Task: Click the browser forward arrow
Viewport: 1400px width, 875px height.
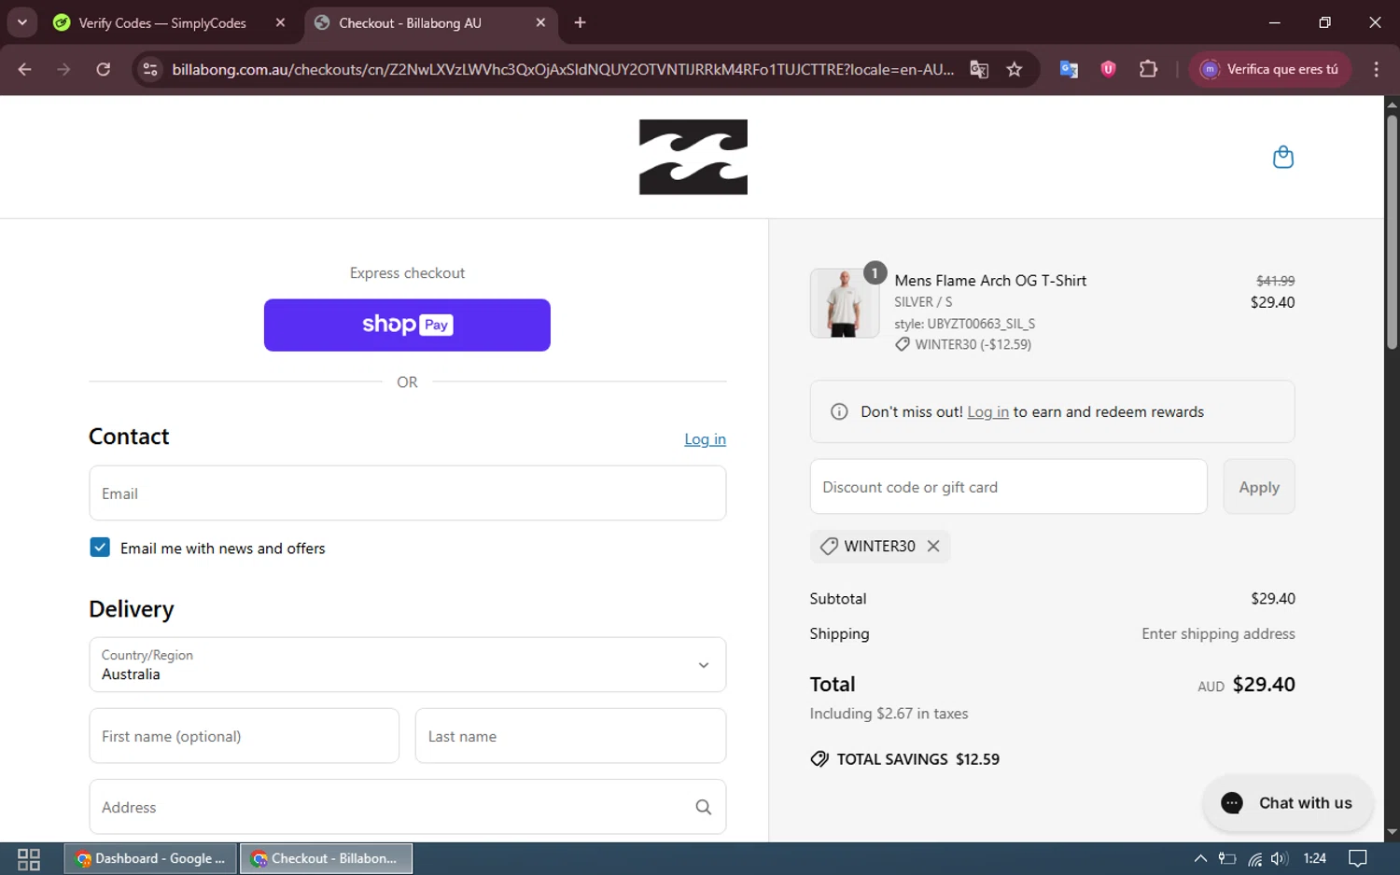Action: (x=63, y=69)
